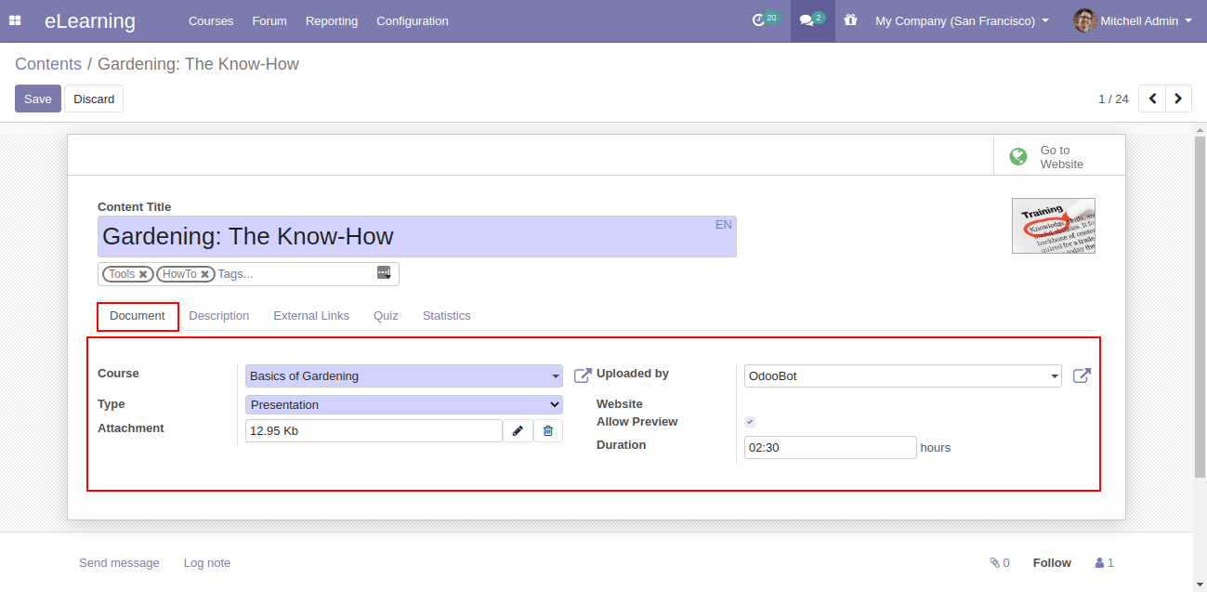Open Uploaded by external link icon
Screen dimensions: 1207x592
click(1082, 375)
